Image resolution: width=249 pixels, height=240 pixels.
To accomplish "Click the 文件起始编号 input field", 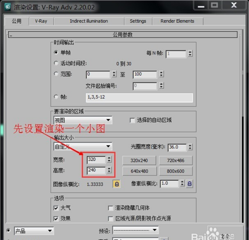I will (x=145, y=86).
